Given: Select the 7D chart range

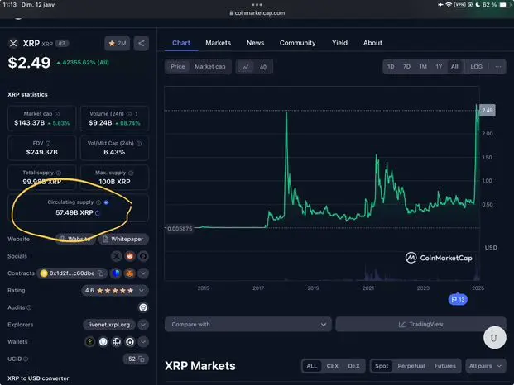Looking at the screenshot, I should (406, 67).
